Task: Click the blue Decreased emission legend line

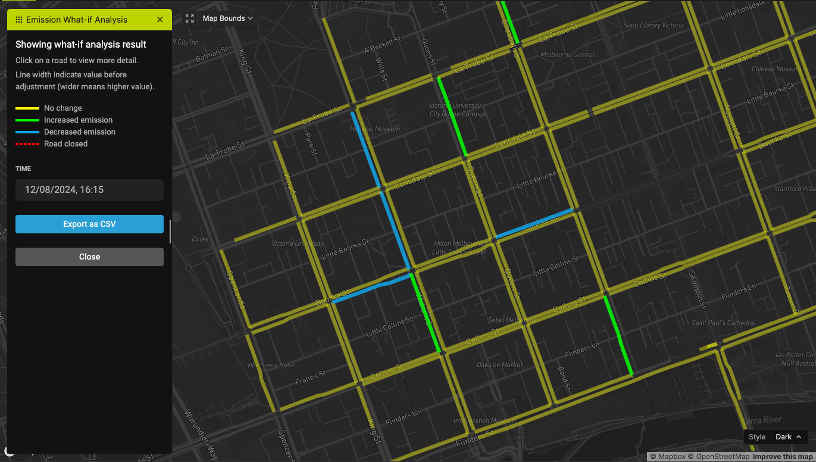Action: (x=27, y=132)
